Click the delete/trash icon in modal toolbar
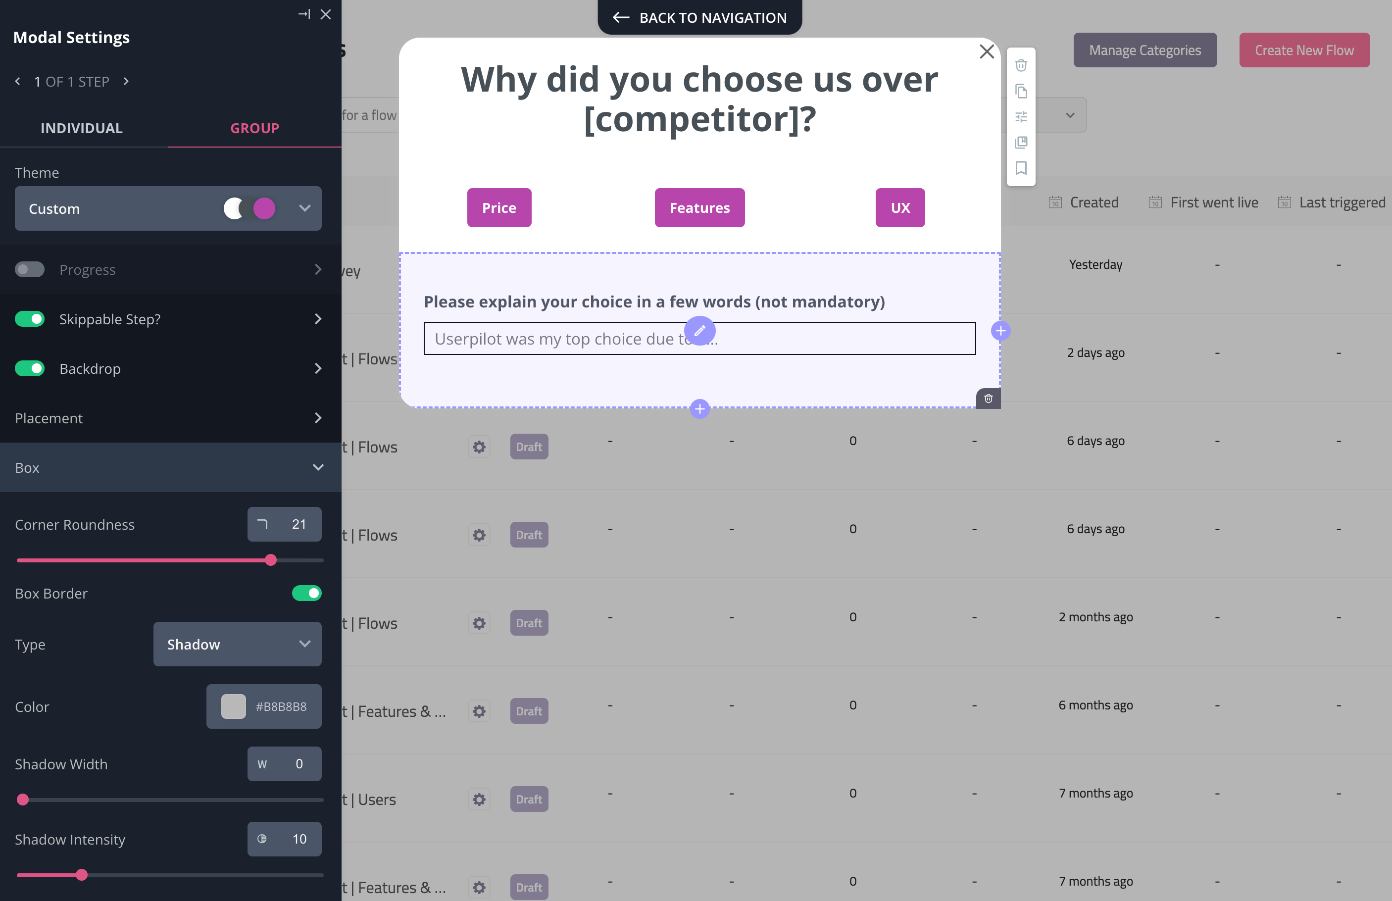1392x901 pixels. pyautogui.click(x=1021, y=65)
